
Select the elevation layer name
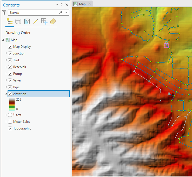coord(20,94)
